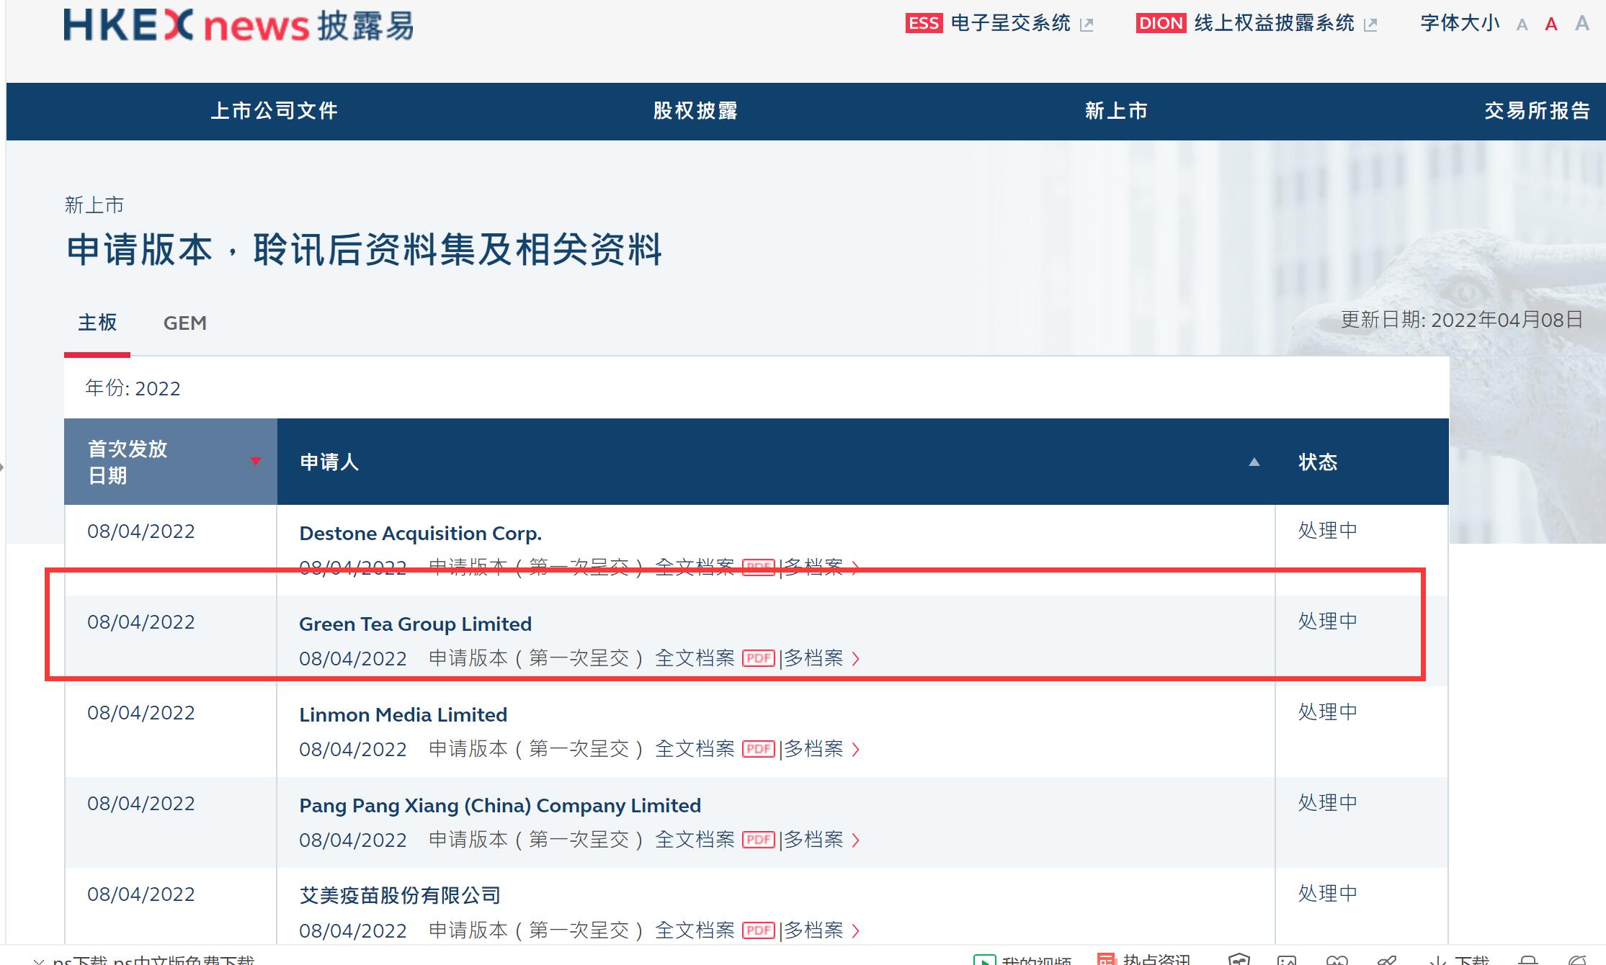
Task: Open the 新上市 navigation menu
Action: click(1116, 111)
